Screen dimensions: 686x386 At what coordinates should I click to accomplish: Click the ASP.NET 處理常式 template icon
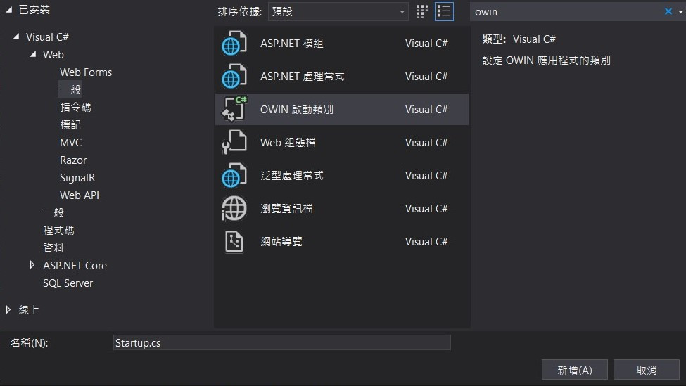pyautogui.click(x=234, y=76)
